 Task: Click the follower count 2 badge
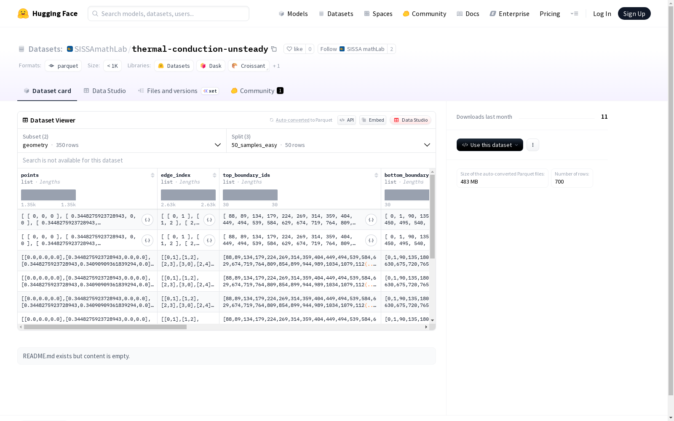391,49
